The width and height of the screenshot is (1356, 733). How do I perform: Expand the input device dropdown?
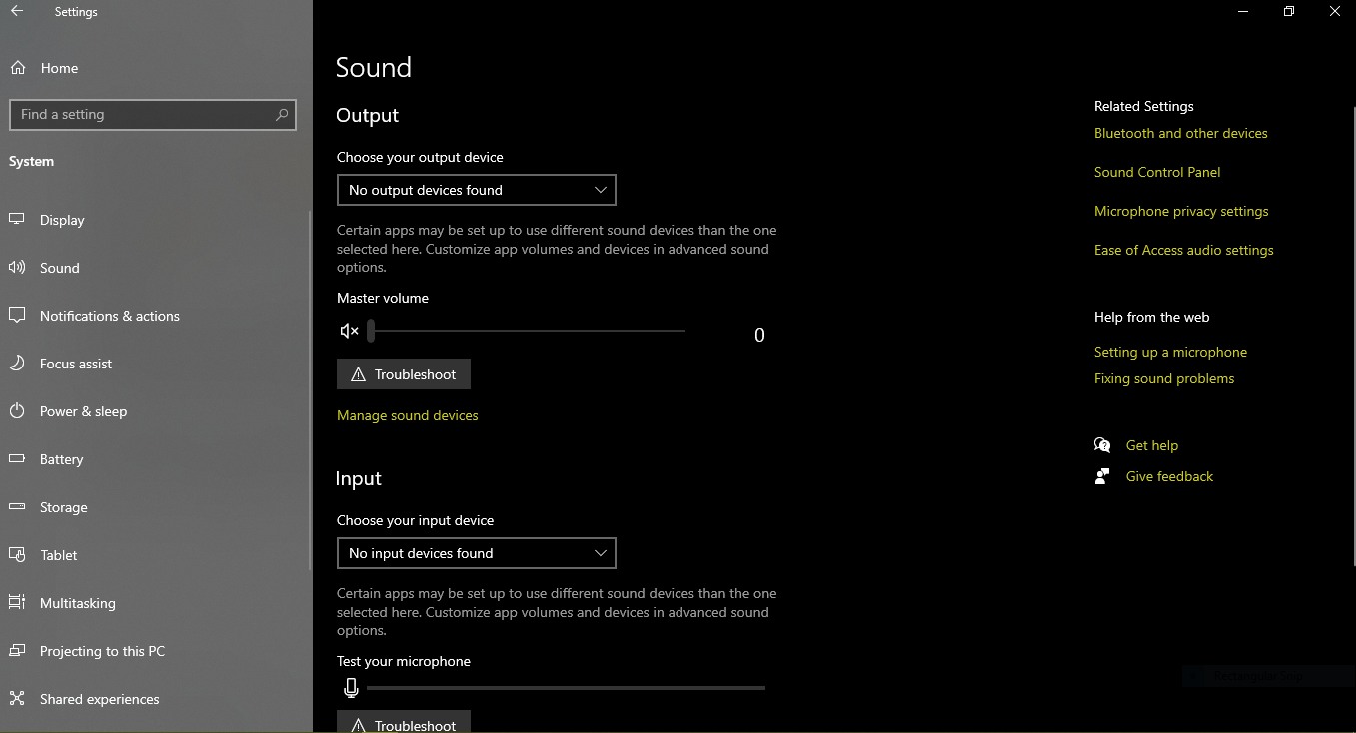click(476, 553)
